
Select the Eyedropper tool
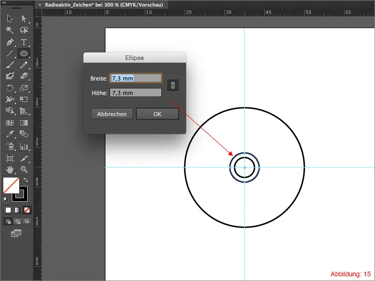tap(10, 134)
